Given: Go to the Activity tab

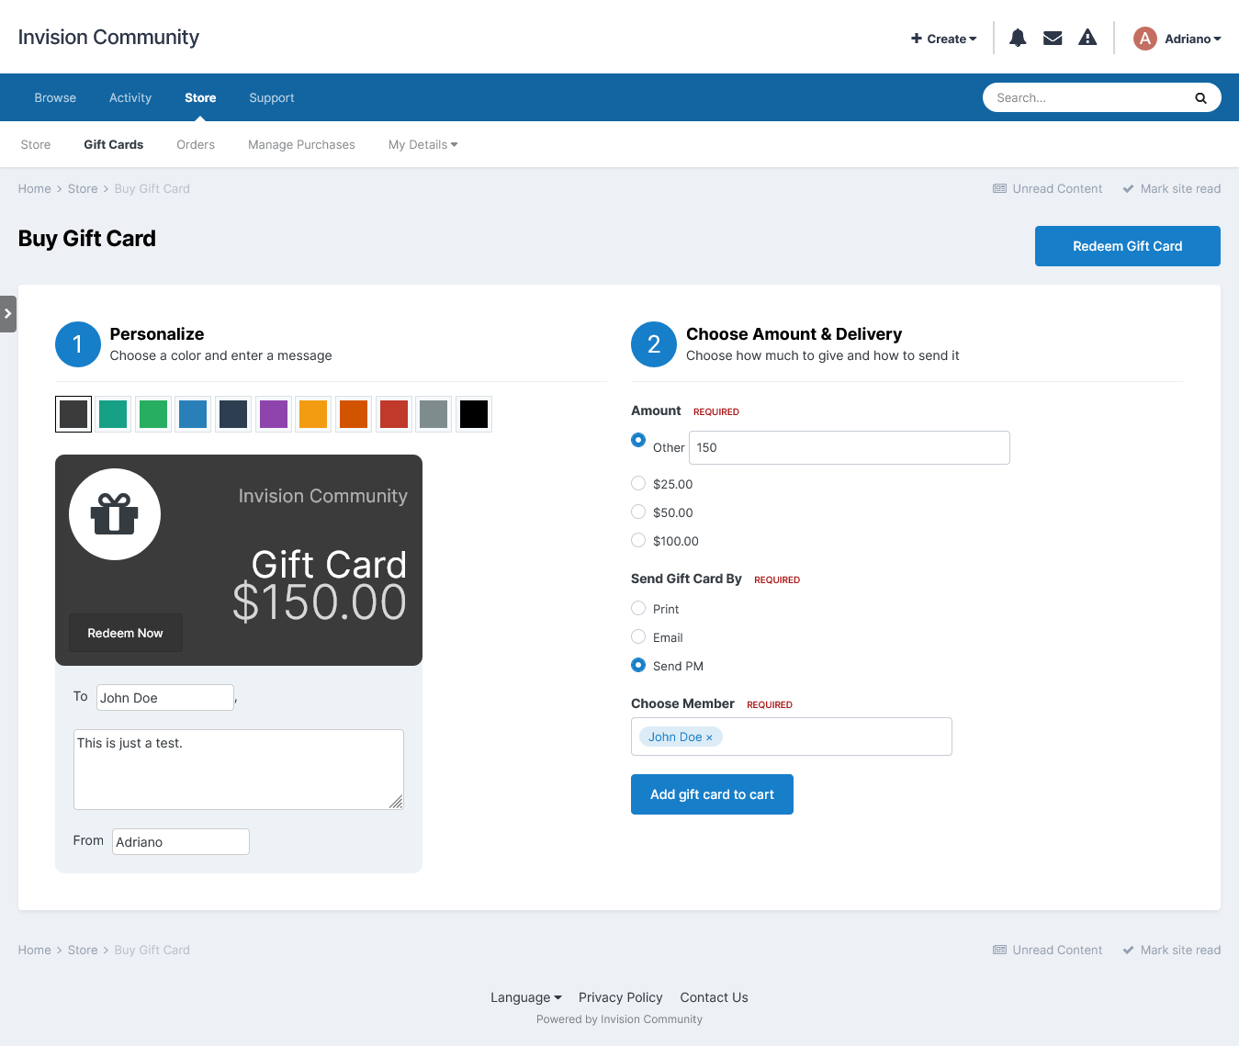Looking at the screenshot, I should pyautogui.click(x=130, y=97).
